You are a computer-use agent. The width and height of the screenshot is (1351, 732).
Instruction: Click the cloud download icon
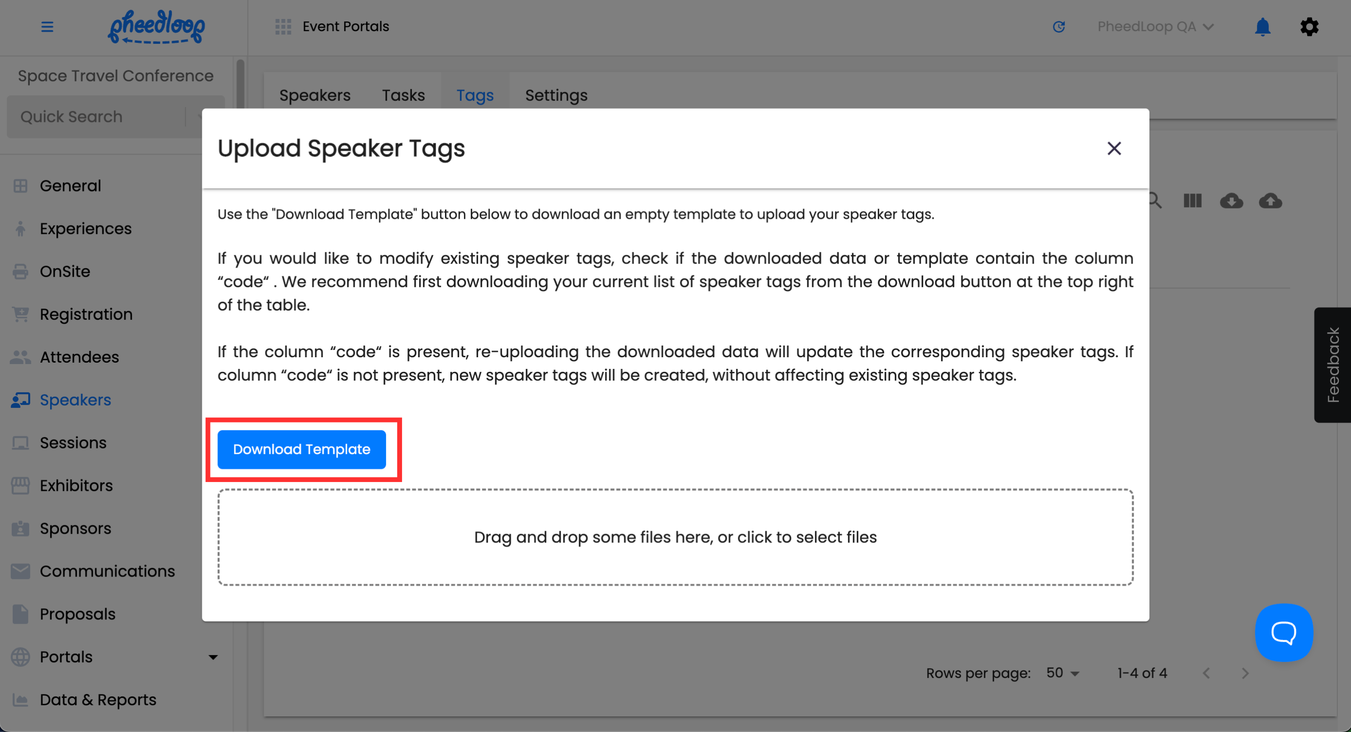point(1231,201)
